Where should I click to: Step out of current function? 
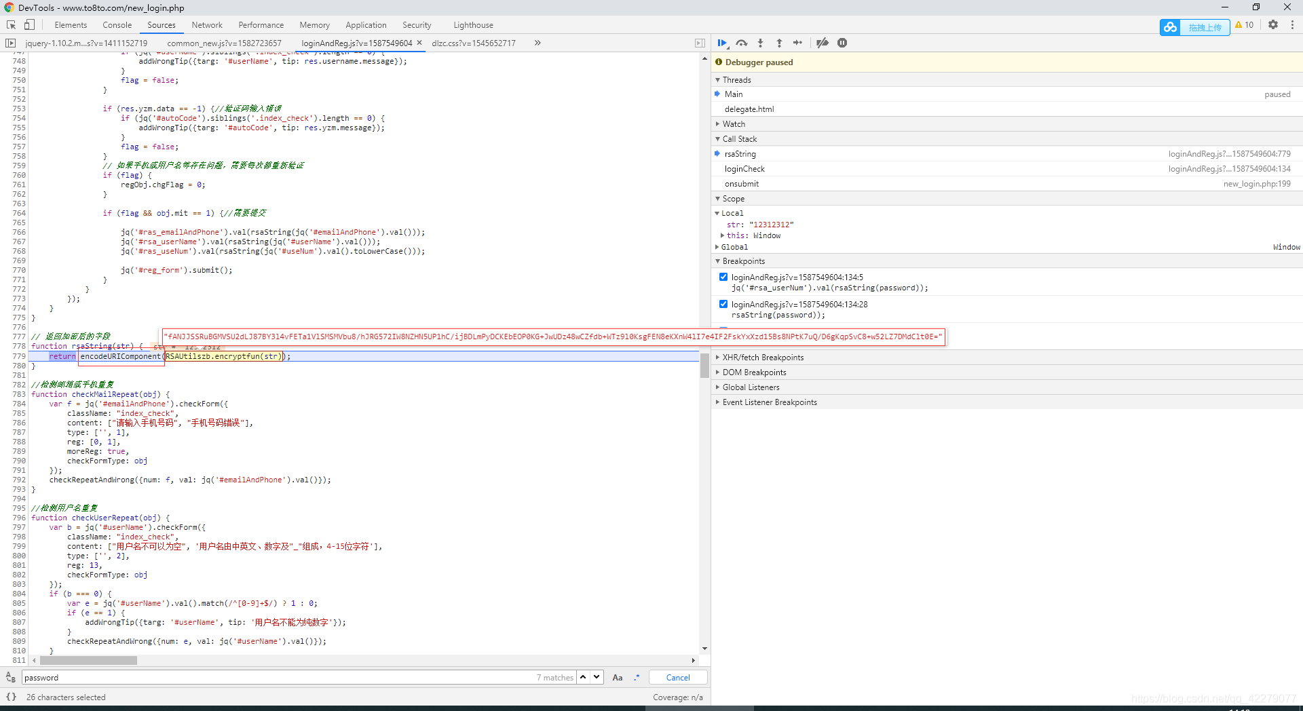click(779, 43)
